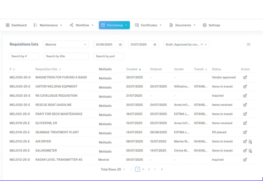Image resolution: width=263 pixels, height=181 pixels.
Task: Open the Dashboard menu item
Action: pos(16,25)
